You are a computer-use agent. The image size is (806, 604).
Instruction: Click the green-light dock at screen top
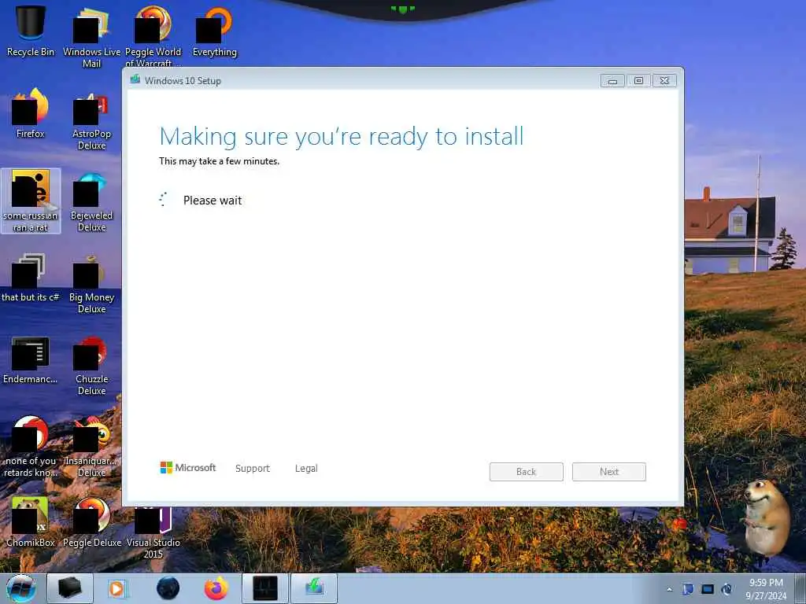402,9
